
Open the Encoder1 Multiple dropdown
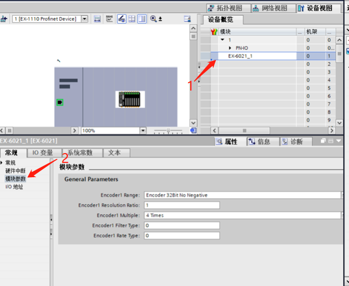point(342,215)
